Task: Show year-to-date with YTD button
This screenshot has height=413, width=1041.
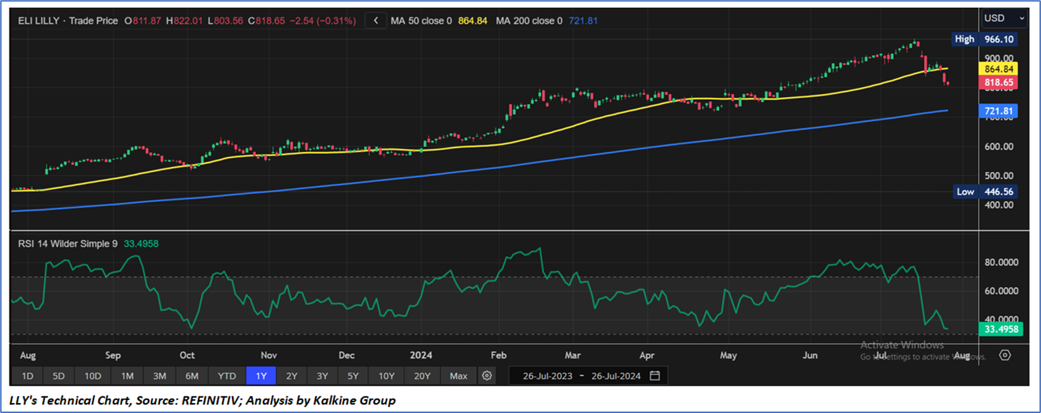Action: [x=227, y=376]
